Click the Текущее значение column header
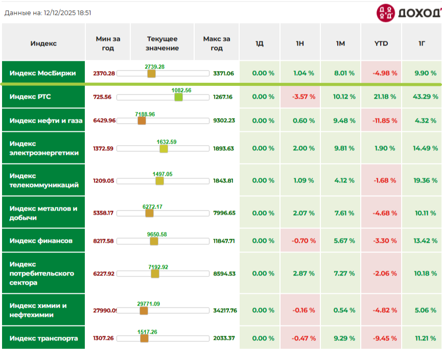Image resolution: width=442 pixels, height=349 pixels. pos(162,42)
